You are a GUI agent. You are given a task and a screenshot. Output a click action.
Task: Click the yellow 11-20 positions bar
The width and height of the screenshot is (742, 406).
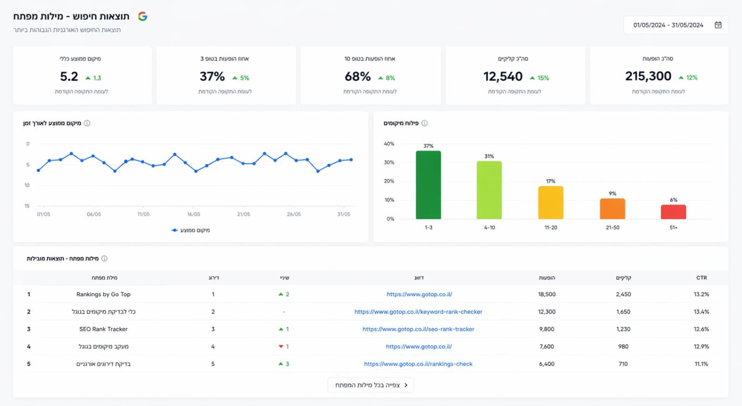click(x=550, y=202)
